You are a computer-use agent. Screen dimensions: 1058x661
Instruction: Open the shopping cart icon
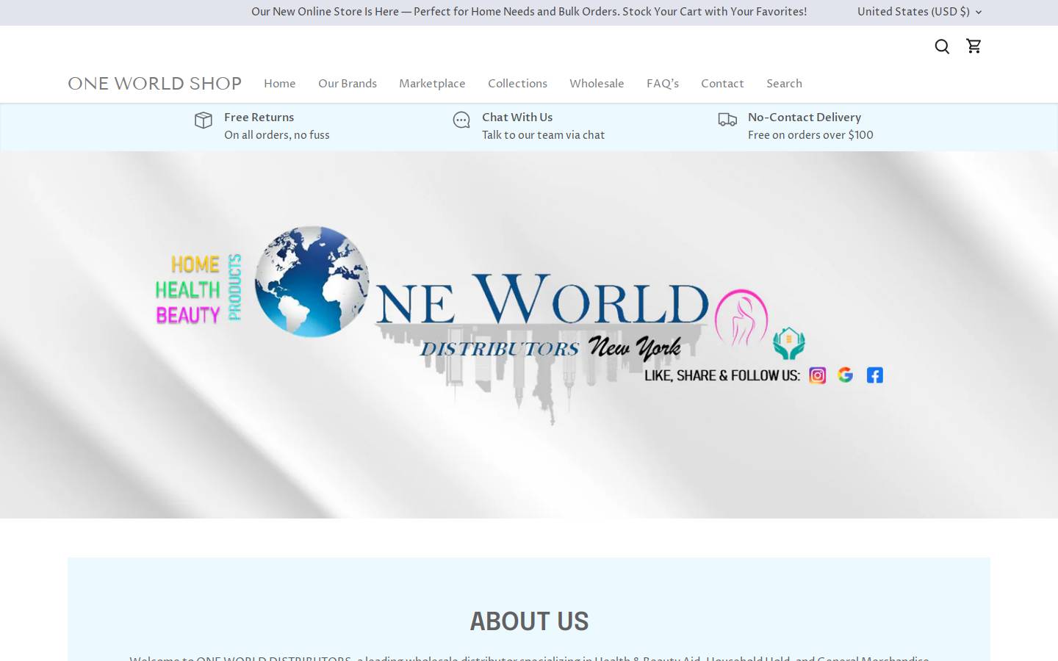pyautogui.click(x=974, y=46)
